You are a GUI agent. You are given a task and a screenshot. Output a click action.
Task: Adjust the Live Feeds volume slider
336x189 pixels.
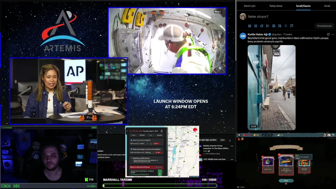pos(92,186)
